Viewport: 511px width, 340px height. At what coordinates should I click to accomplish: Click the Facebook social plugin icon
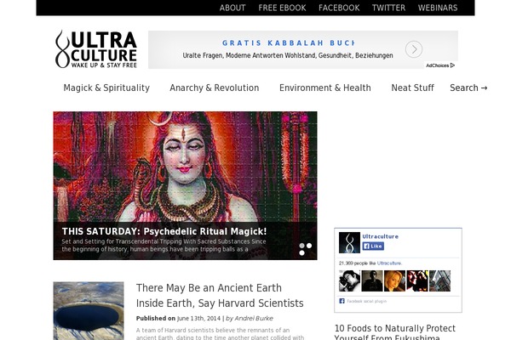tap(342, 301)
